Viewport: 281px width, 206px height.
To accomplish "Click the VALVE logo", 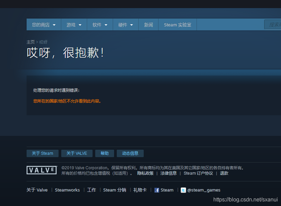I will coord(42,170).
